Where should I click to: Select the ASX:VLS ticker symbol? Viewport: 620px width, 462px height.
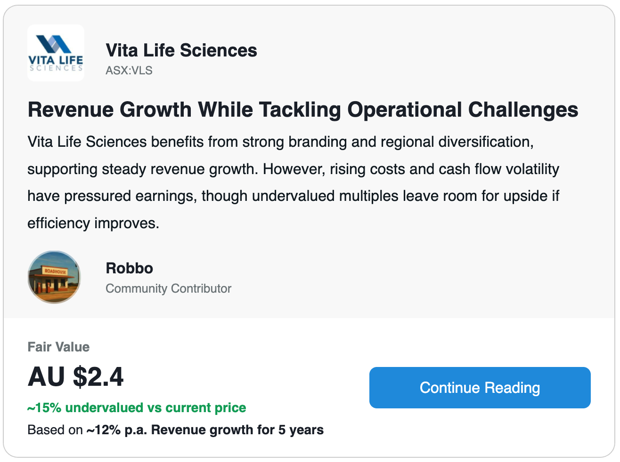point(129,71)
